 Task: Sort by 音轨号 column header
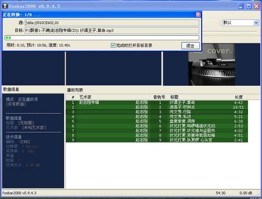[159, 97]
